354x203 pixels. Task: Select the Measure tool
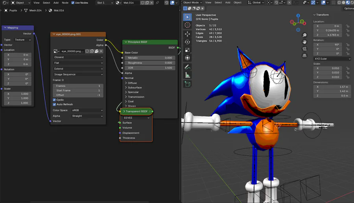point(187,75)
